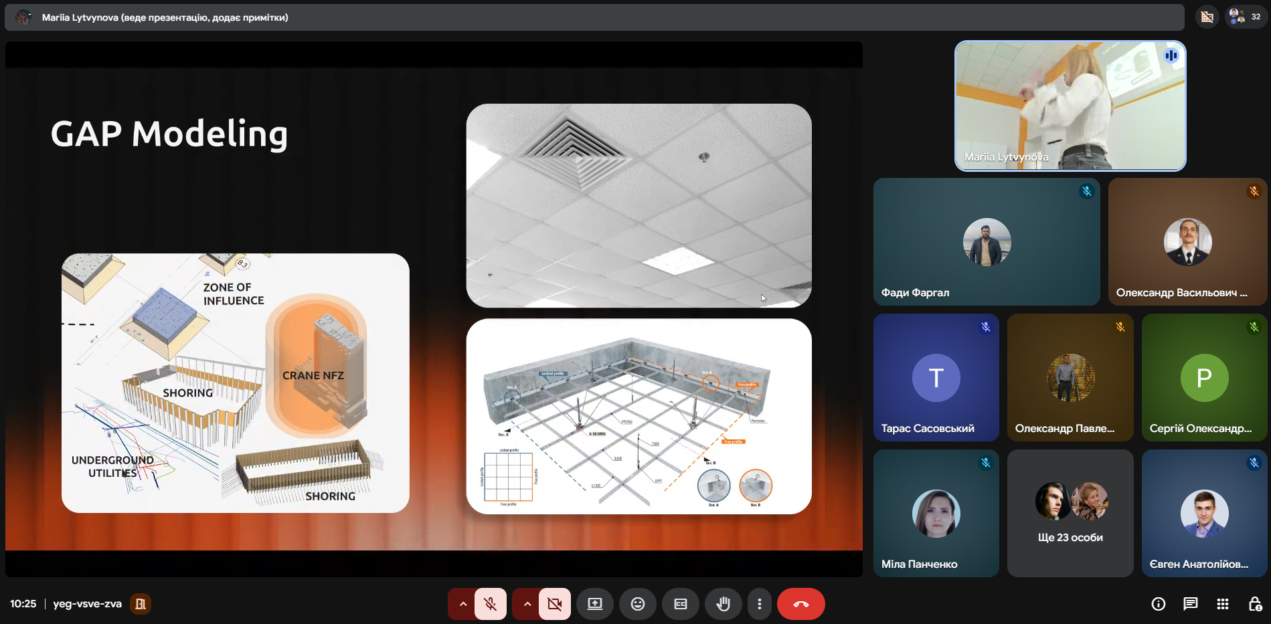Select the Сергій Олександр... participant tile

(1204, 377)
